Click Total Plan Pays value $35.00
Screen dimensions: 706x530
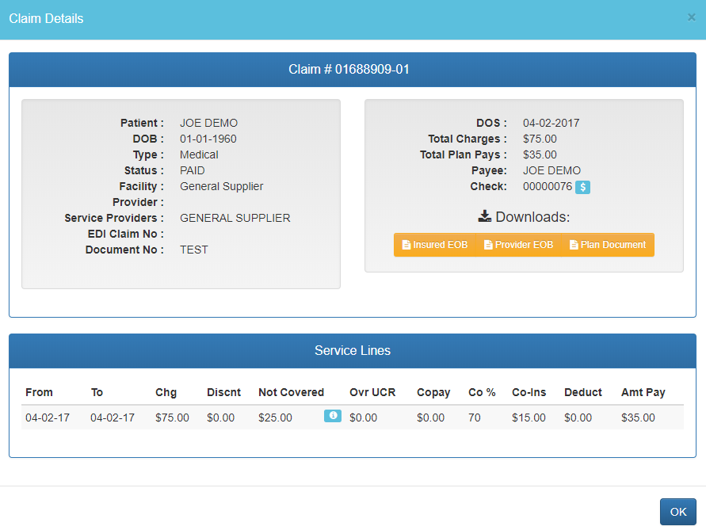coord(540,154)
